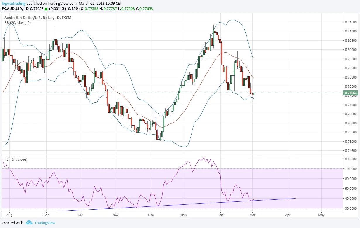Click the 80.0000 RSI axis label
Image resolution: width=360 pixels, height=228 pixels.
[x=351, y=159]
